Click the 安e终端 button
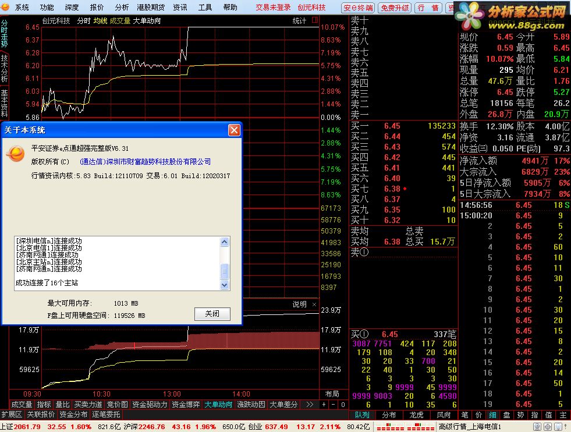 coord(358,8)
